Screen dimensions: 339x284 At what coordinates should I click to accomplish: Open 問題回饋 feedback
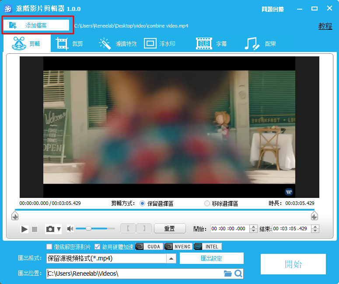273,9
